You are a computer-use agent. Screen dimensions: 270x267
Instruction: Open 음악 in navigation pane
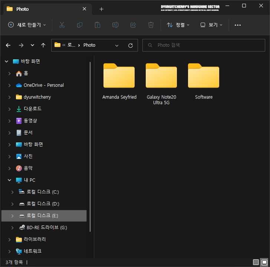pyautogui.click(x=24, y=168)
